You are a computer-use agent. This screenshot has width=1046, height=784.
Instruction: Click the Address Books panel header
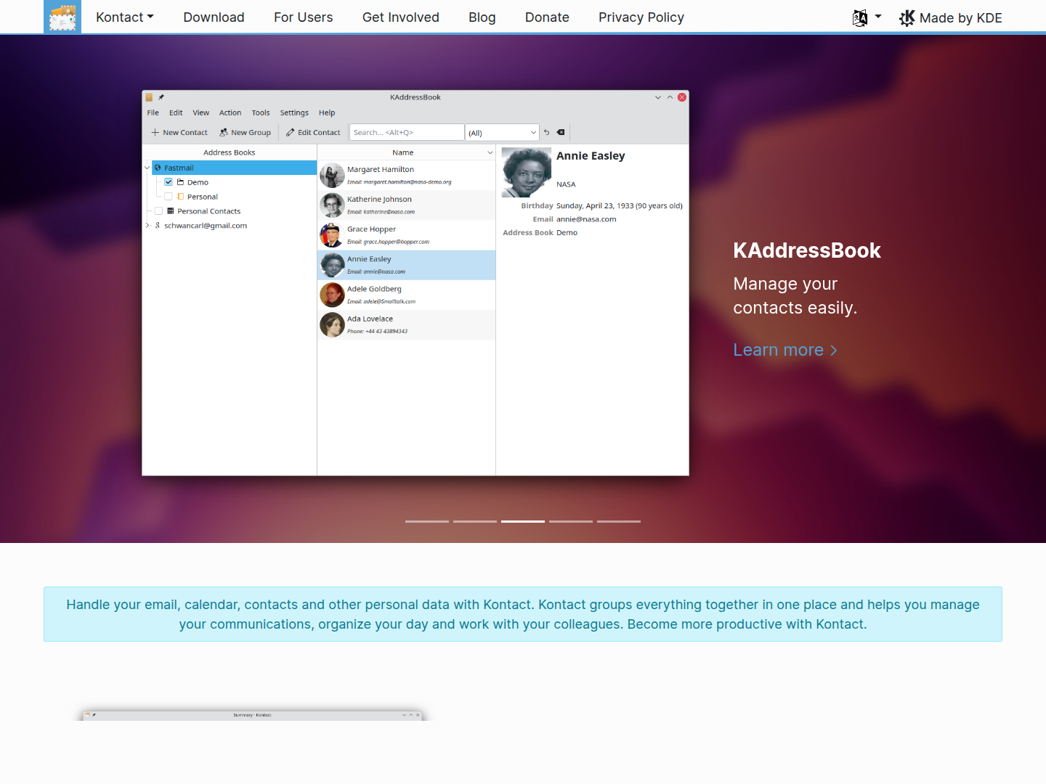click(x=230, y=152)
